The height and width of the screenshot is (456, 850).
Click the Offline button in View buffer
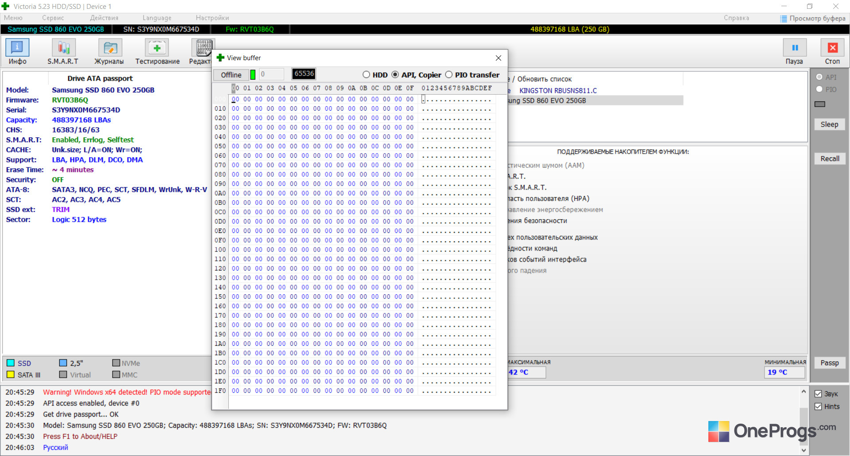231,75
